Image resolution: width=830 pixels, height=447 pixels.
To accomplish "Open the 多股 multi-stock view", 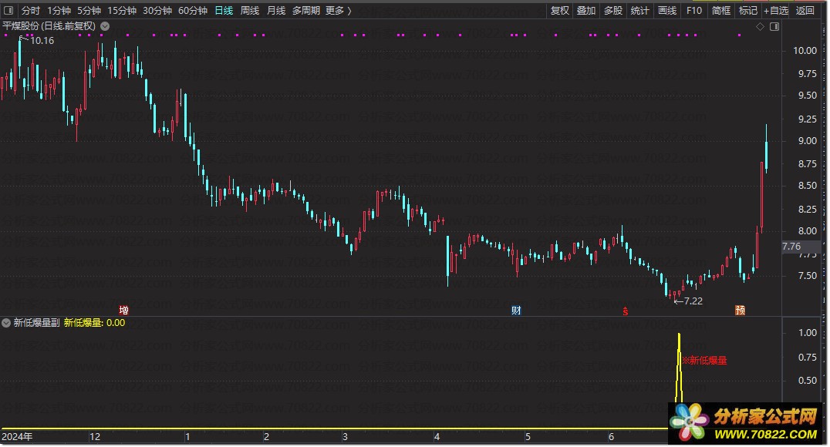I will point(613,11).
